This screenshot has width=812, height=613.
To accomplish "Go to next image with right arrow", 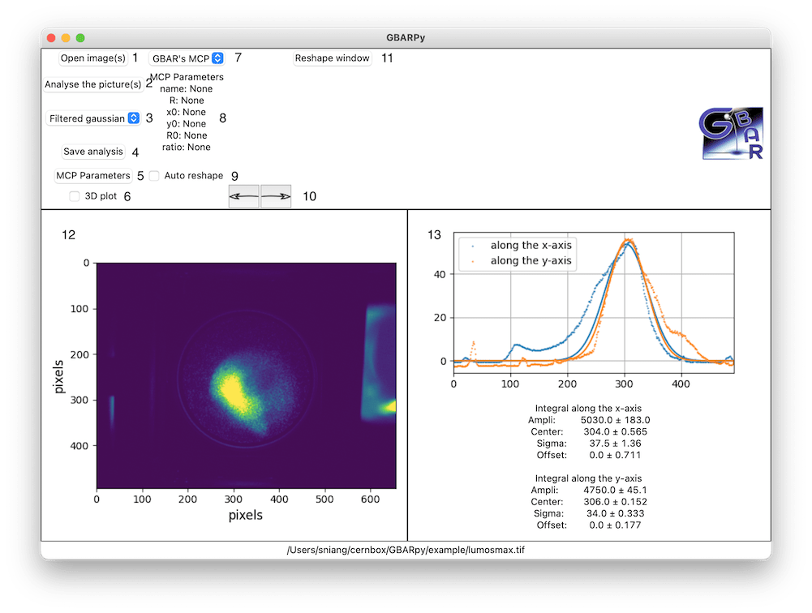I will click(276, 196).
